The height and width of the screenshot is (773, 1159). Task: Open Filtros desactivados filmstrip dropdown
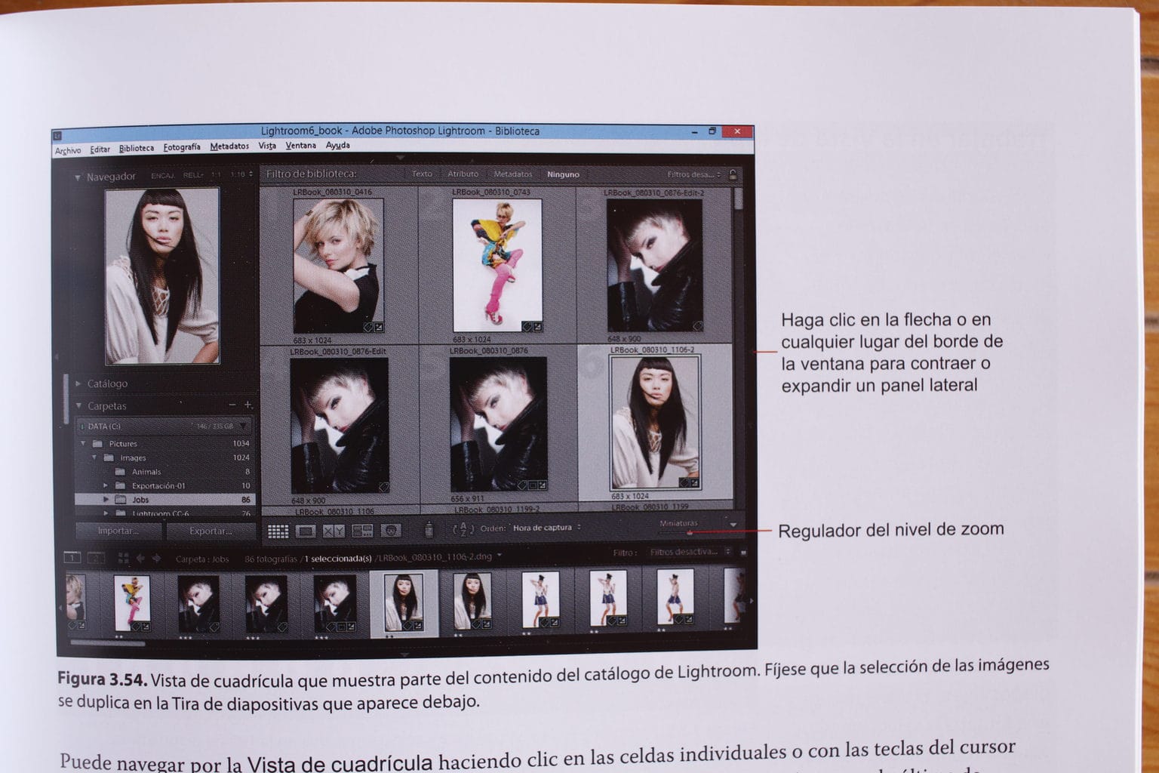click(x=690, y=552)
